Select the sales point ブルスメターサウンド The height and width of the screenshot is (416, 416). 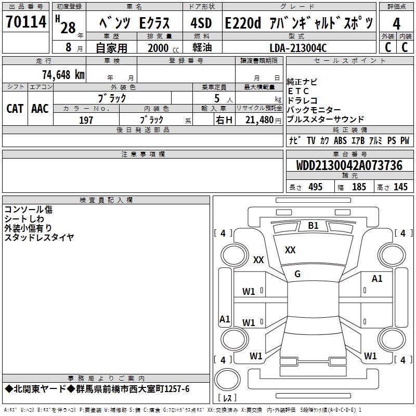pos(326,119)
